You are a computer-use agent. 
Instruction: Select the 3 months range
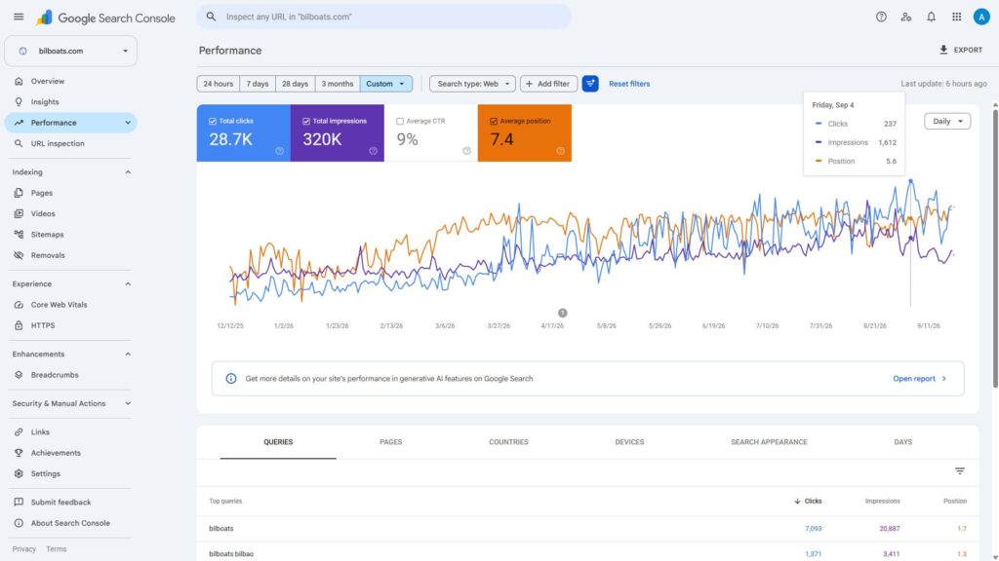coord(337,84)
